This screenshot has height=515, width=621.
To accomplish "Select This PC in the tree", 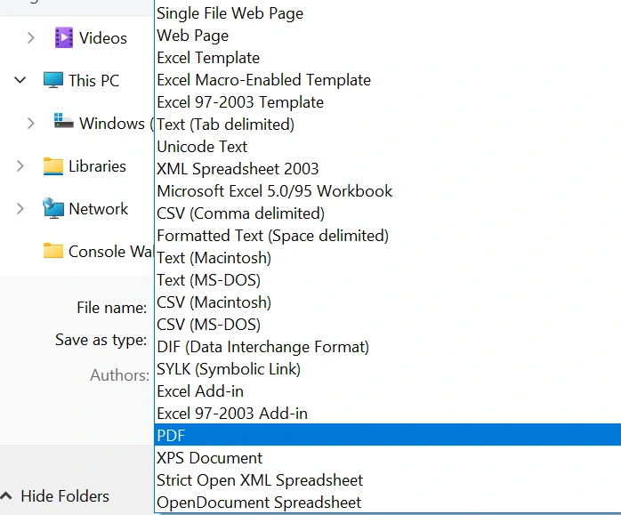I will click(94, 80).
